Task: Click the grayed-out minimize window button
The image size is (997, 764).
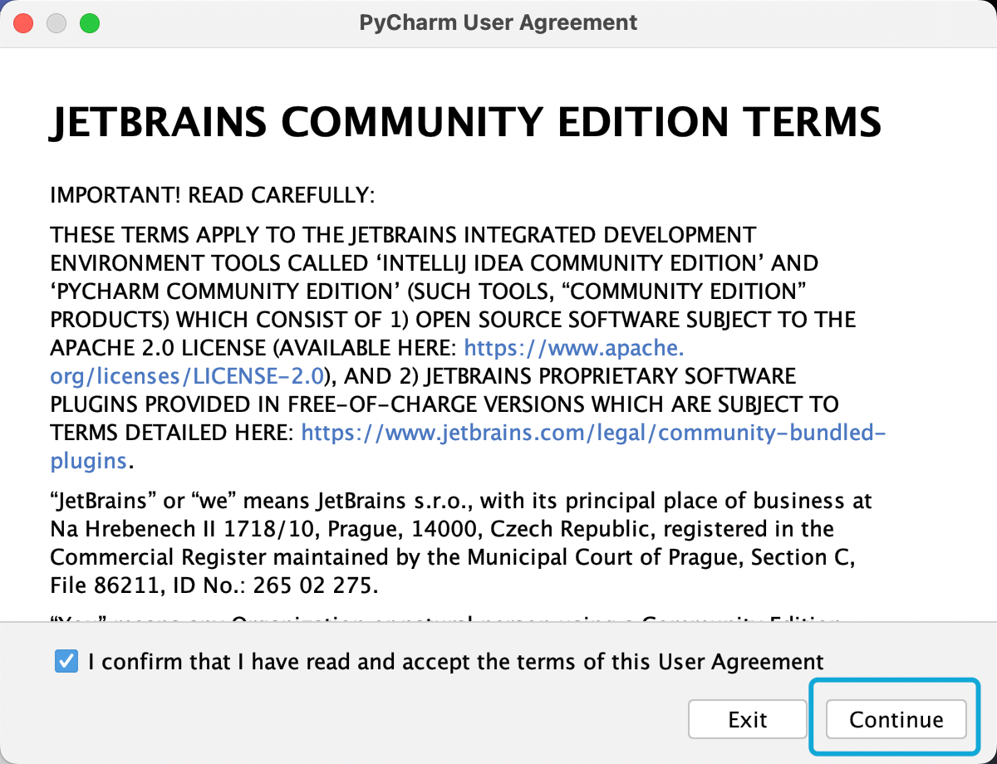Action: pos(56,23)
